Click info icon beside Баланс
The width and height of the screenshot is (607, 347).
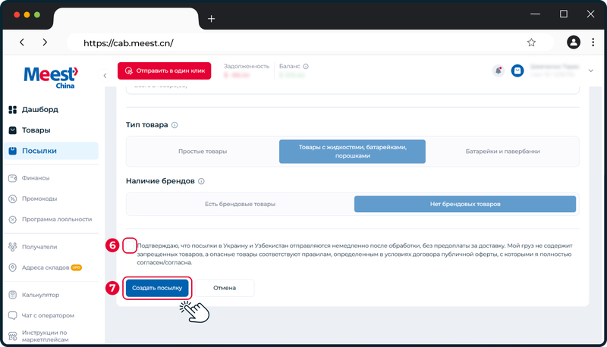coord(306,67)
